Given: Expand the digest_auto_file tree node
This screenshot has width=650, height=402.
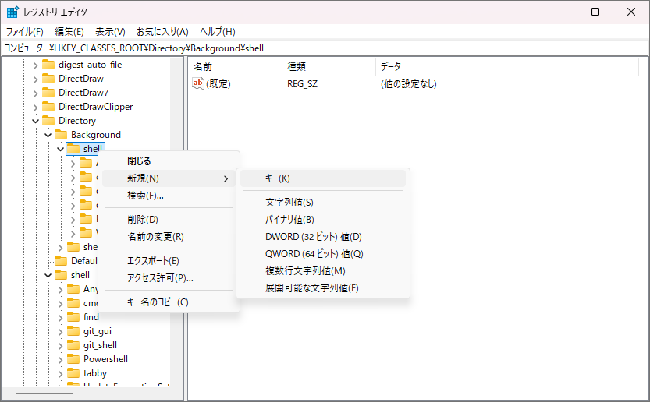Looking at the screenshot, I should (x=36, y=65).
